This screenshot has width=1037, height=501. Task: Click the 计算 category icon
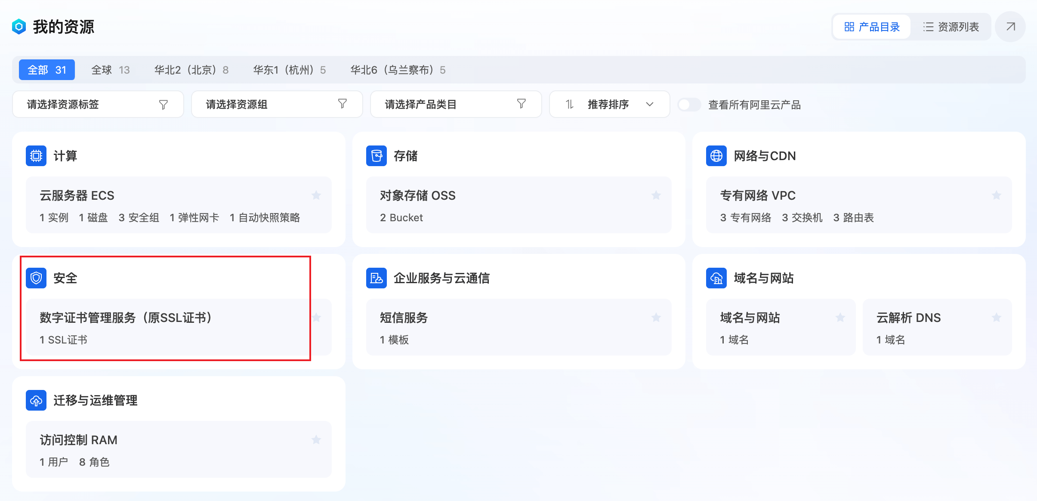(36, 156)
